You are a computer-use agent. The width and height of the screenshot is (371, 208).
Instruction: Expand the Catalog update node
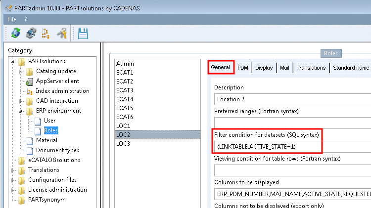pyautogui.click(x=21, y=72)
